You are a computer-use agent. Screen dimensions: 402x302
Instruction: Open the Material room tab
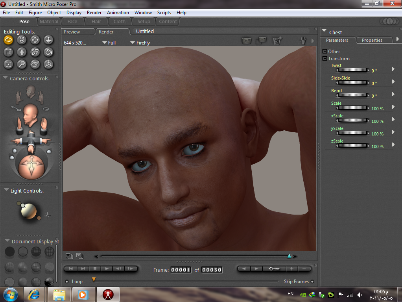49,22
